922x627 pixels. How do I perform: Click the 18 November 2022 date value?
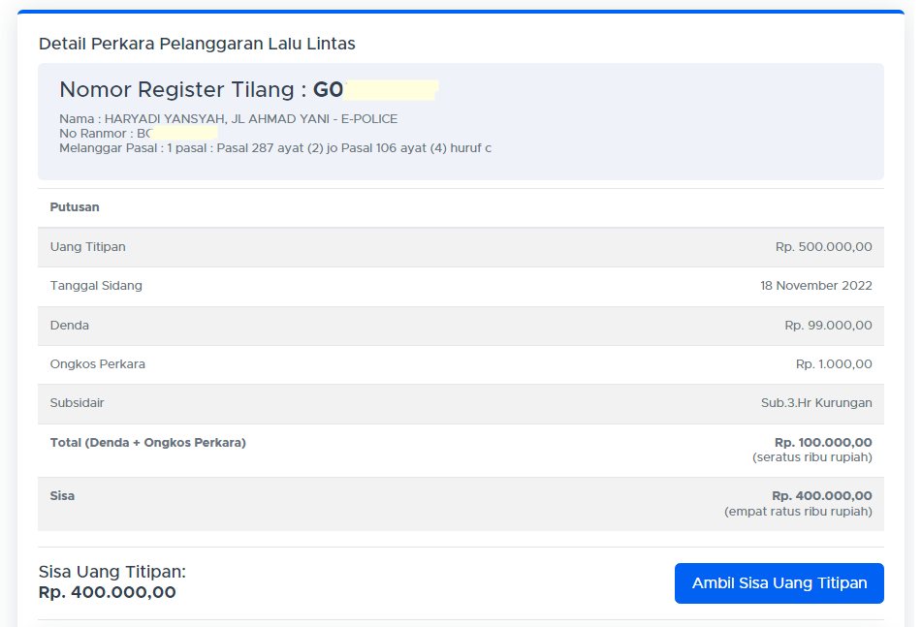click(815, 286)
